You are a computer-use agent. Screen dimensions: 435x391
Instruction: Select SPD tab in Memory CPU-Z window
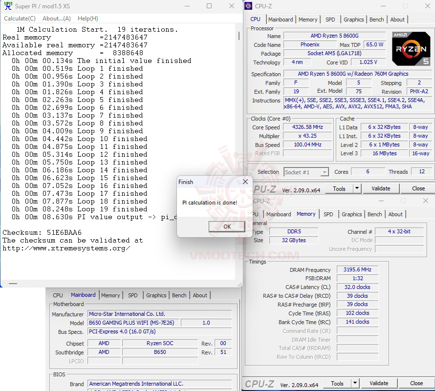328,214
